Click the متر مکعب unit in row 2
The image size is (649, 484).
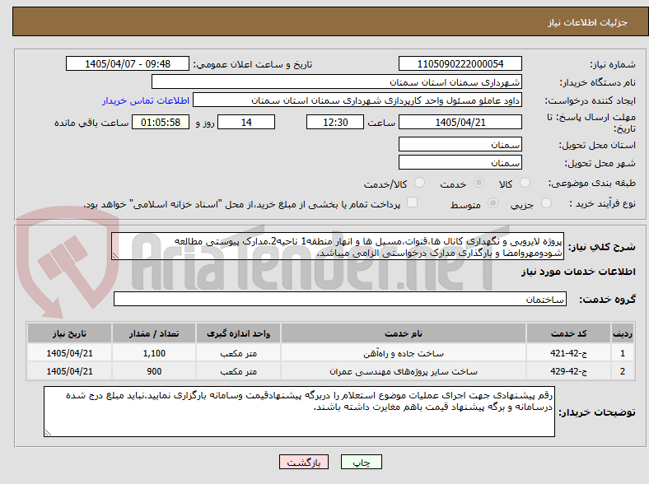point(238,371)
